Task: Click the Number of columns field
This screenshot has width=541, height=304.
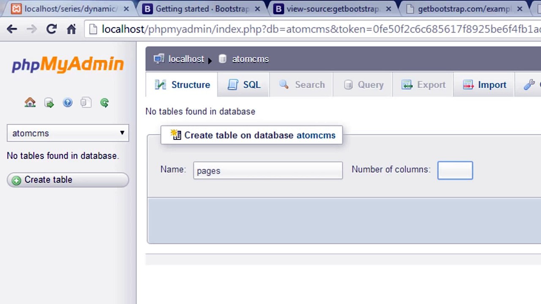Action: [x=455, y=170]
